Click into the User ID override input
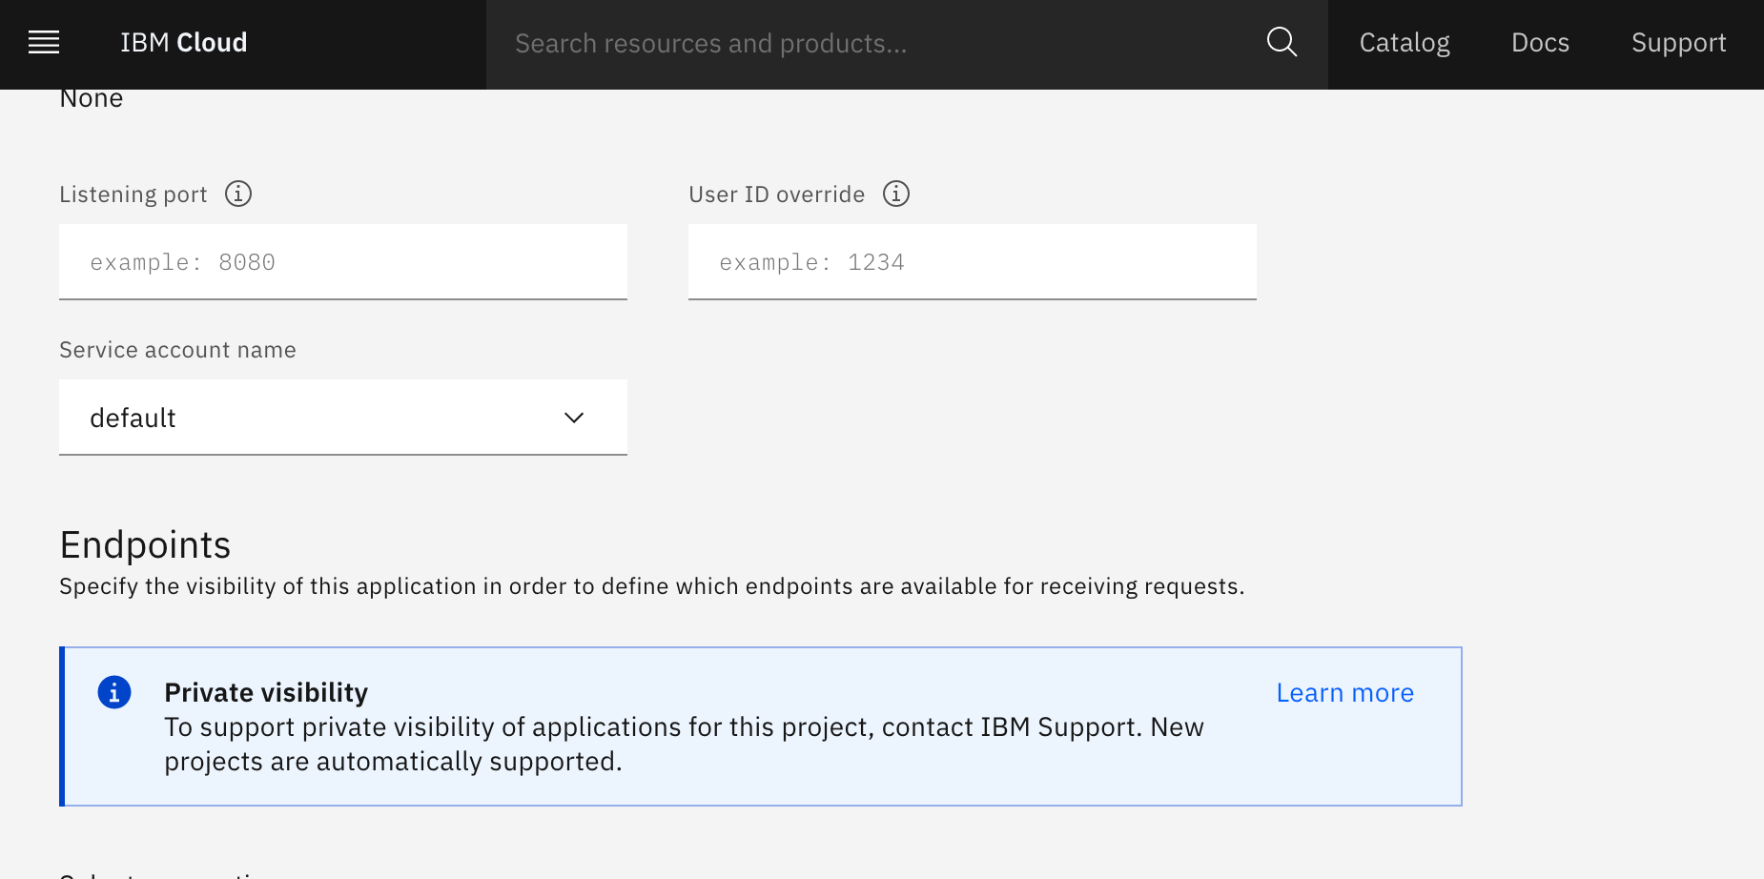Viewport: 1764px width, 879px height. [973, 262]
